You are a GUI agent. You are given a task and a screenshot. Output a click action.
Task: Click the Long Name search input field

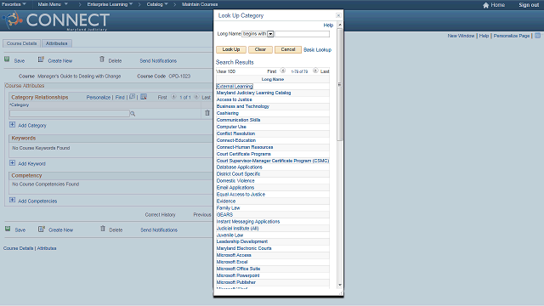click(303, 34)
